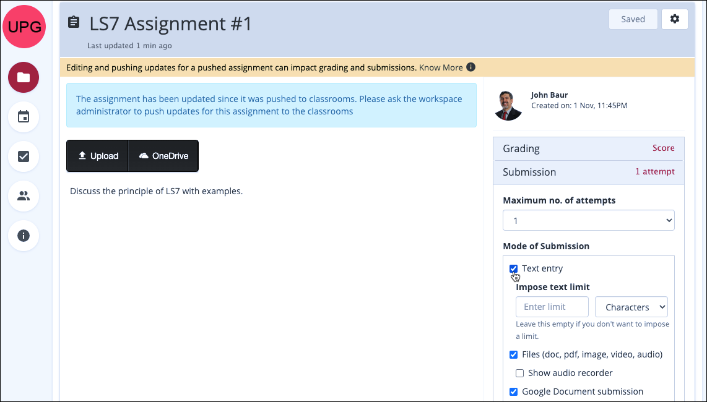This screenshot has width=707, height=402.
Task: Uncheck the Files submission checkbox
Action: 514,354
